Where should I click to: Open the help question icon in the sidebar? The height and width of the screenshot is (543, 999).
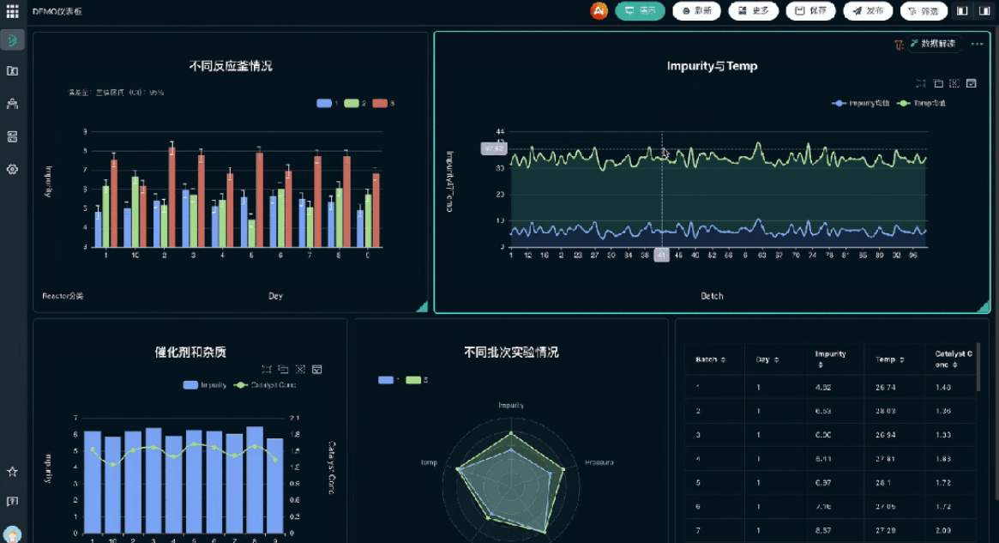click(12, 502)
